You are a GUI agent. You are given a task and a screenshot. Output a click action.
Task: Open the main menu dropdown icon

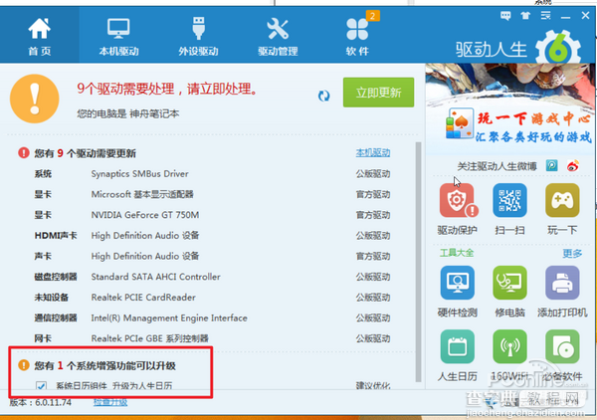coord(545,16)
